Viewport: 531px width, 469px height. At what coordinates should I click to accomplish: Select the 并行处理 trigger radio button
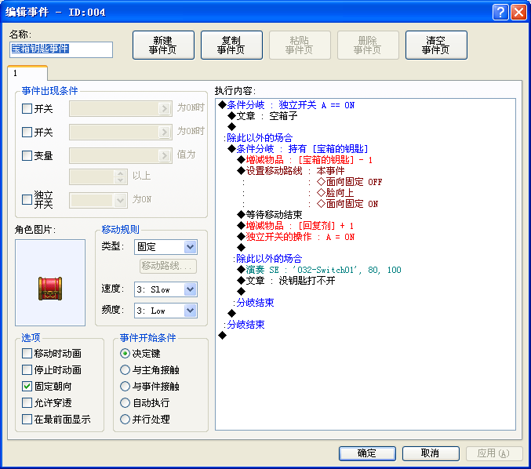[125, 420]
